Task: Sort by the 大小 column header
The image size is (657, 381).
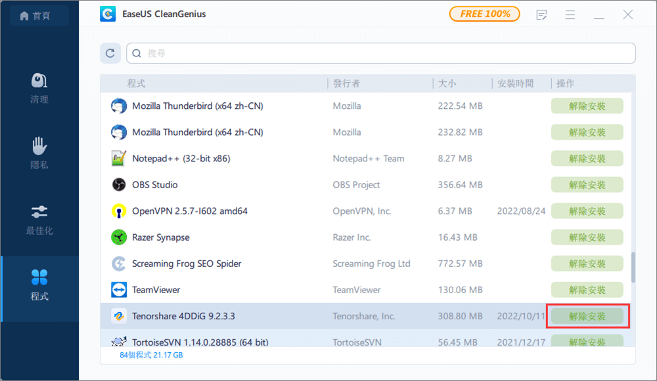Action: point(447,84)
